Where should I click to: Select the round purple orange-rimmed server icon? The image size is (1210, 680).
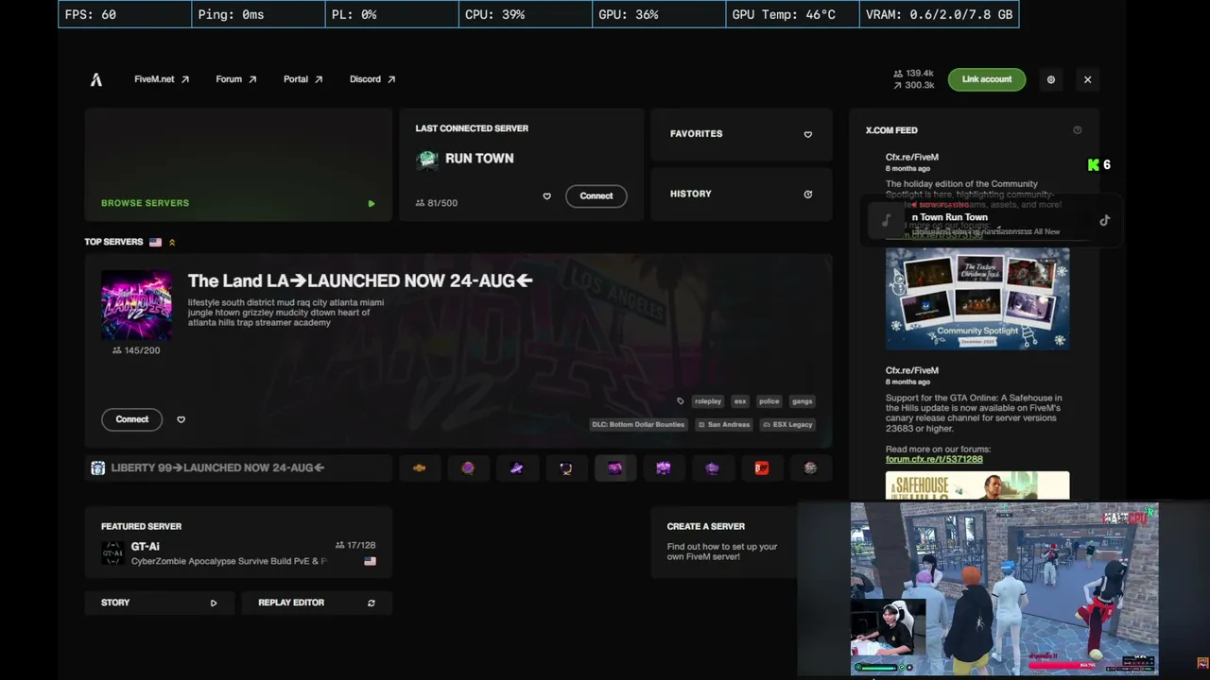click(468, 467)
